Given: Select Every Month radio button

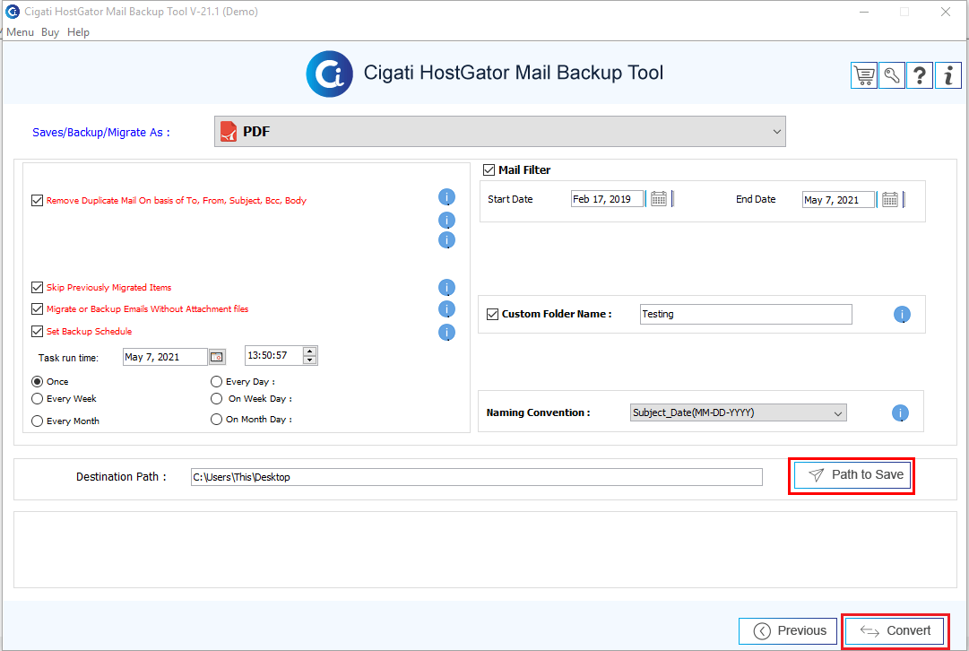Looking at the screenshot, I should coord(37,421).
